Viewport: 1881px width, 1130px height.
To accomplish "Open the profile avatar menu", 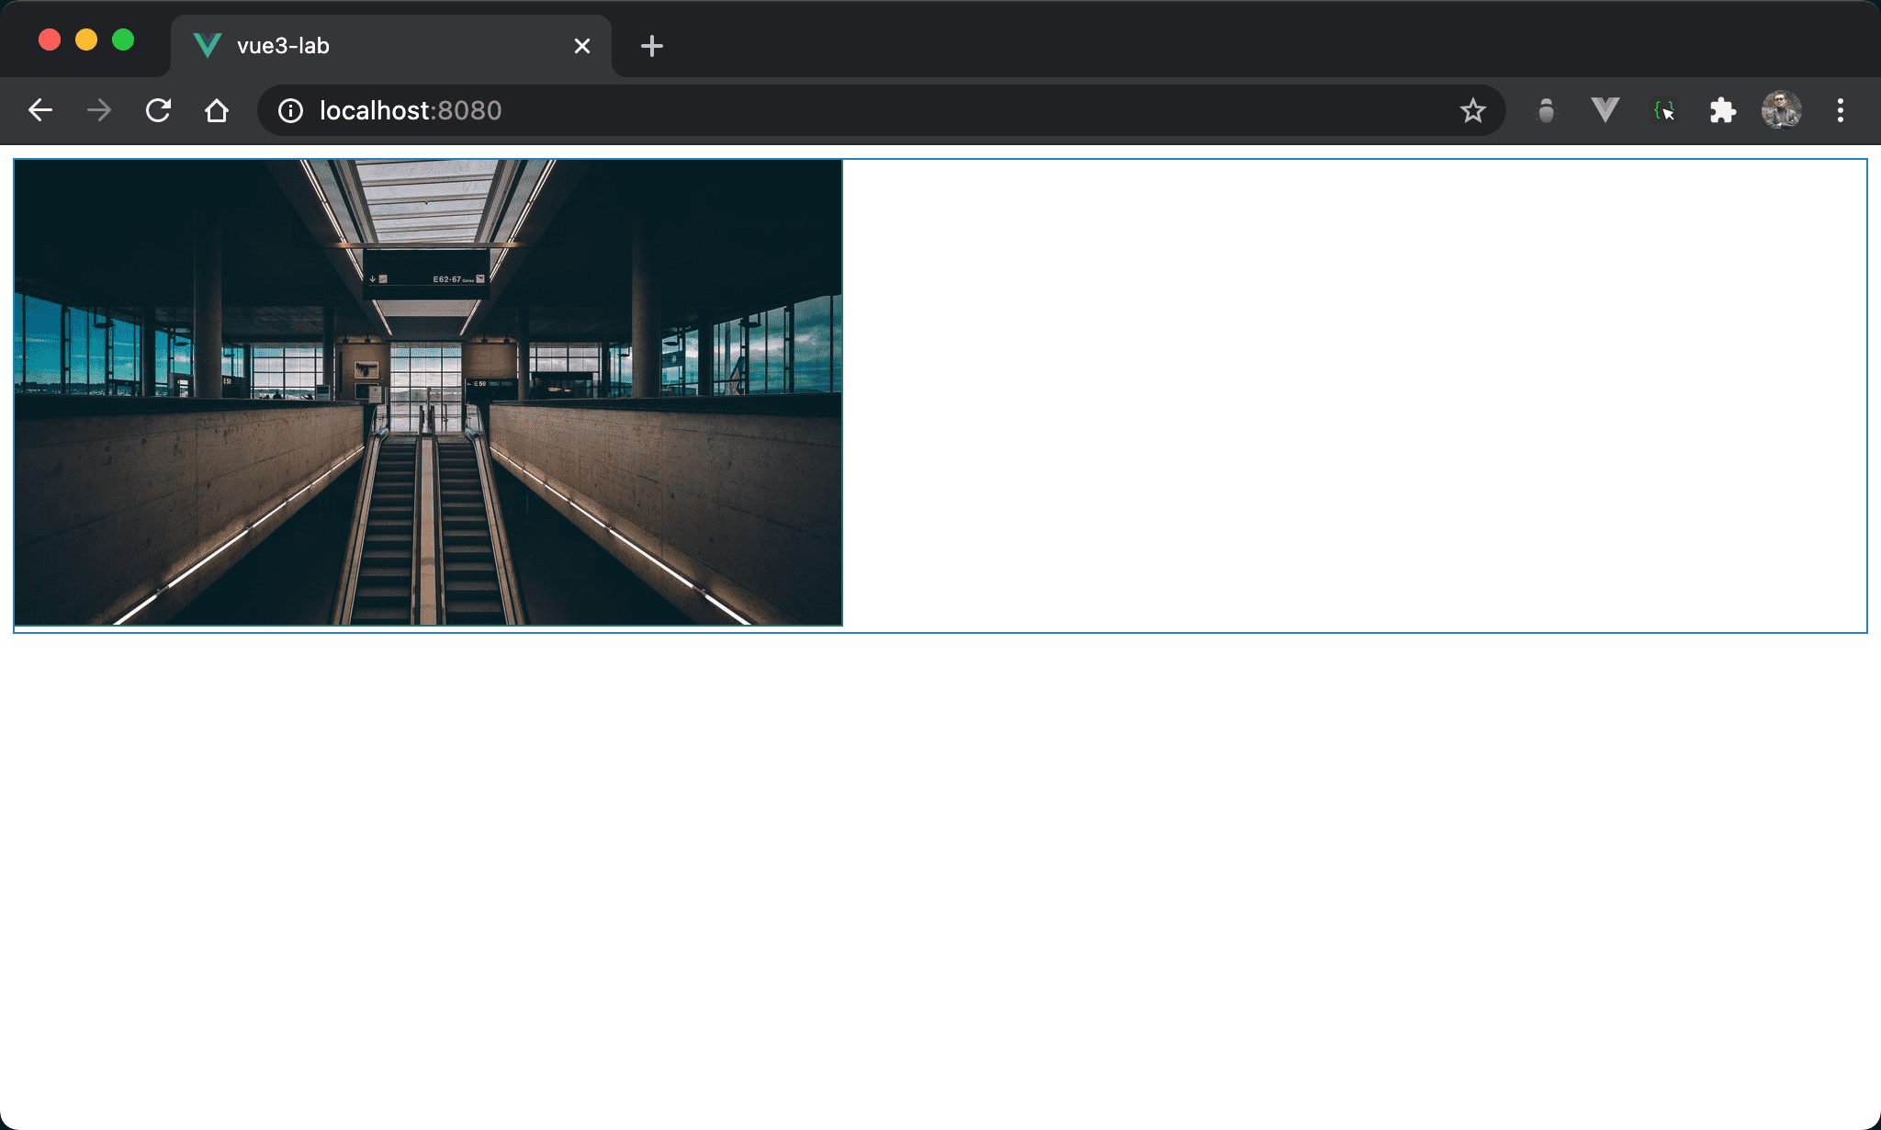I will (x=1781, y=111).
